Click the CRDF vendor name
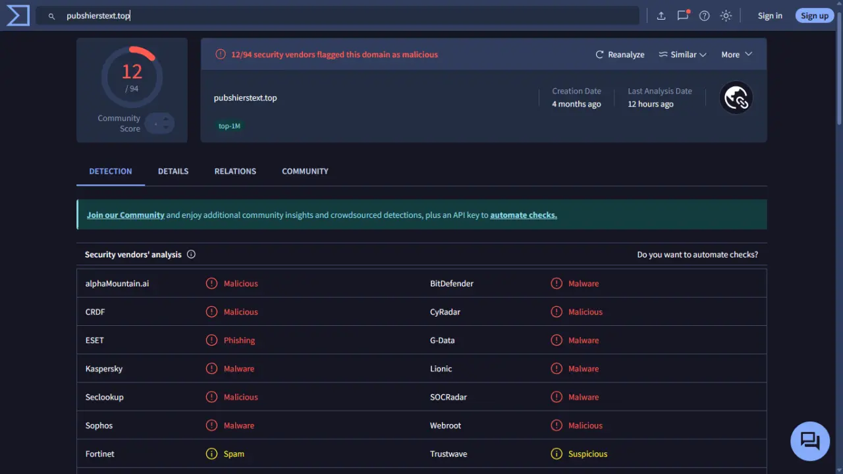 pyautogui.click(x=95, y=311)
